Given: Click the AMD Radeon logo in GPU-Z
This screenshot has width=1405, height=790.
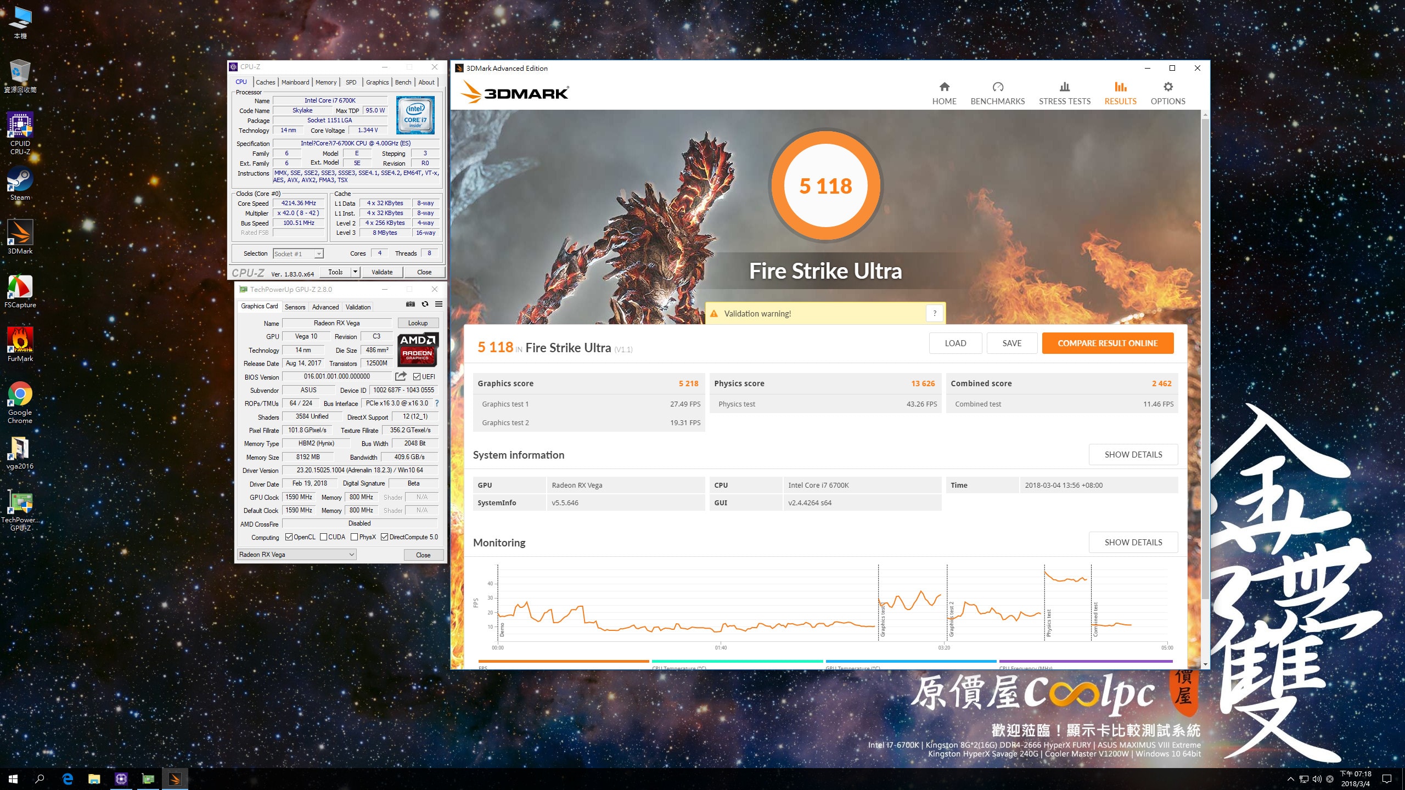Looking at the screenshot, I should (417, 349).
